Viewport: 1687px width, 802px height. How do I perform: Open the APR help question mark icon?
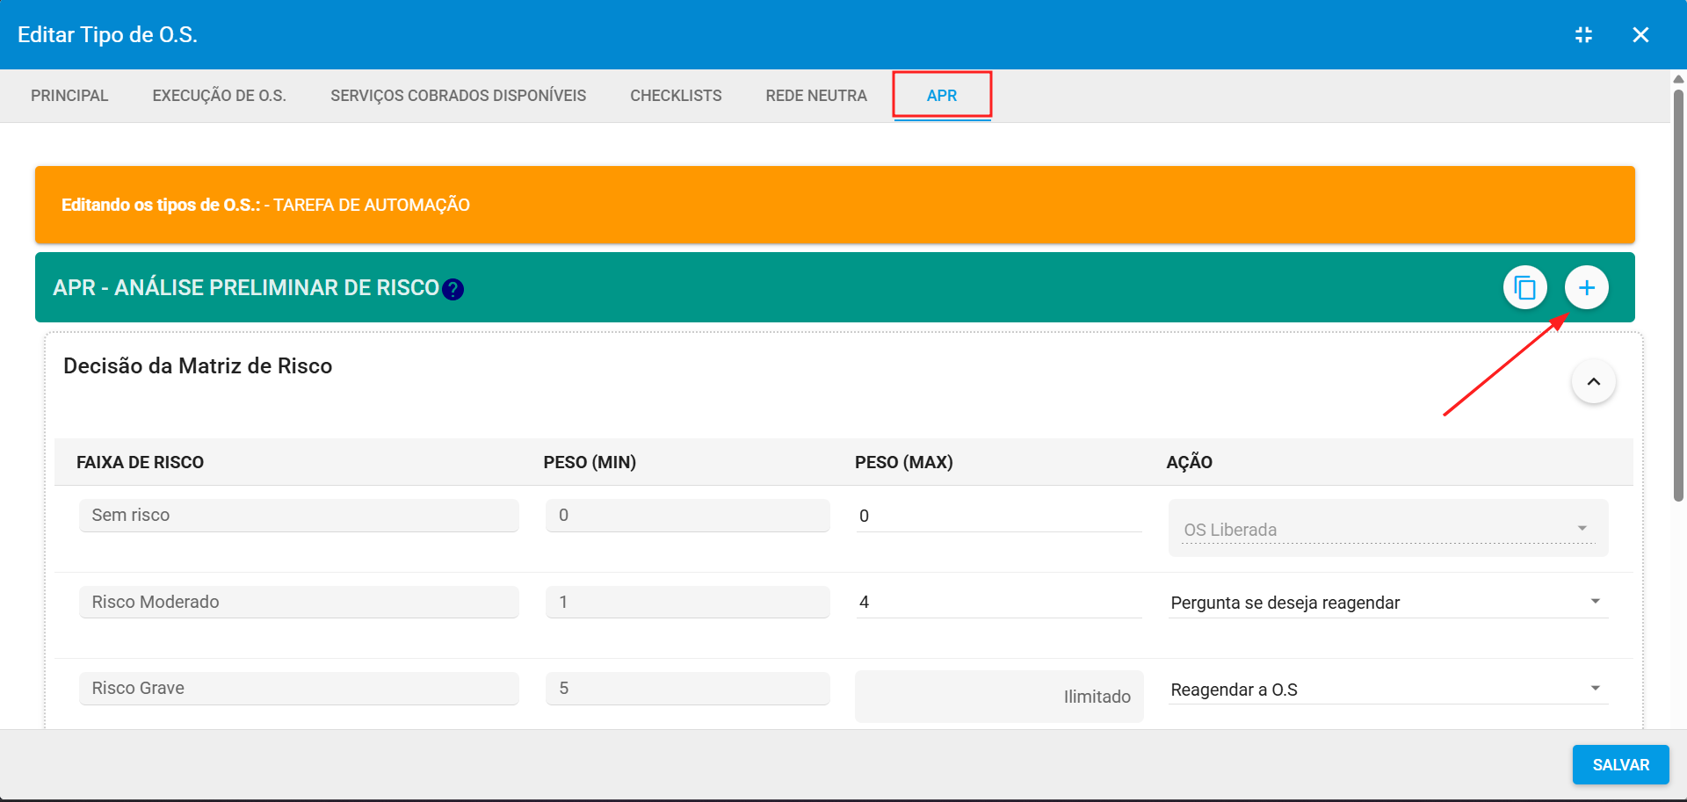(x=453, y=290)
